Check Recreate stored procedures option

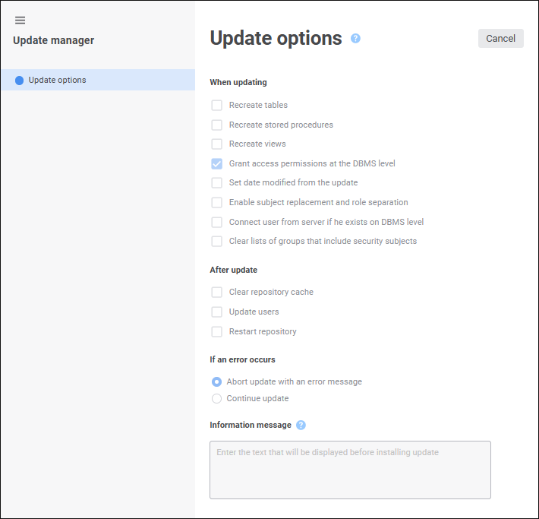tap(217, 125)
